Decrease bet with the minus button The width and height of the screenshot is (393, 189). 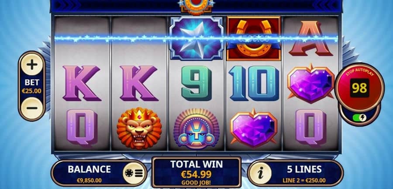pos(32,108)
